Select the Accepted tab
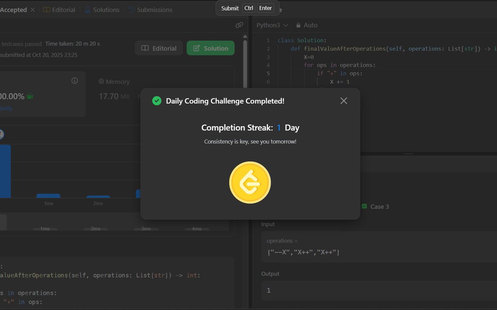497x310 pixels. click(13, 10)
